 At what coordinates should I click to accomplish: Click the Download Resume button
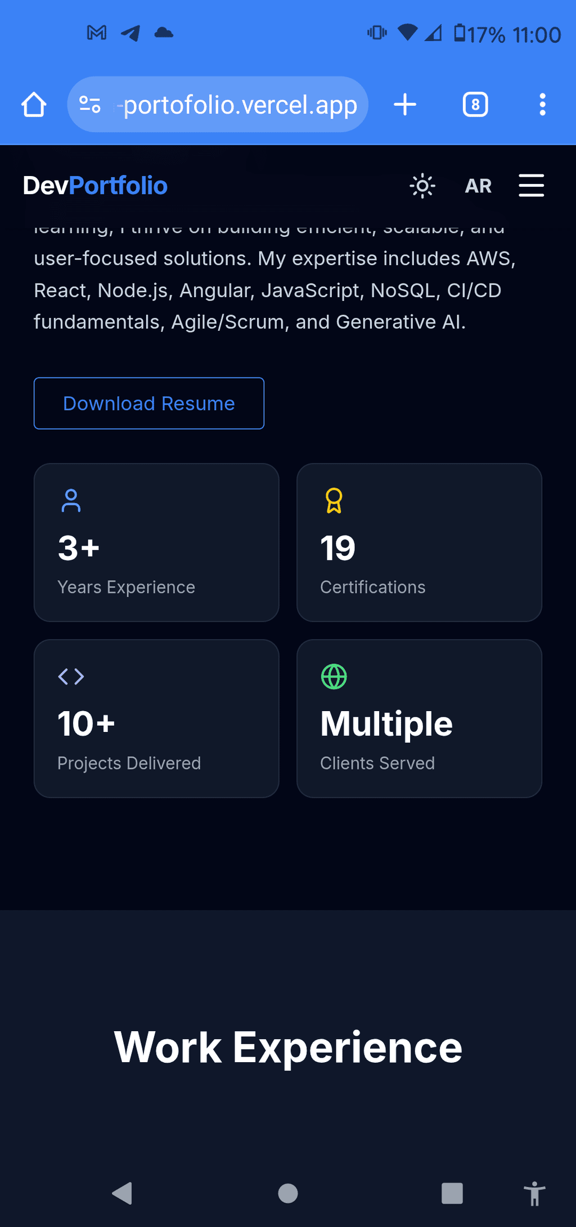149,403
